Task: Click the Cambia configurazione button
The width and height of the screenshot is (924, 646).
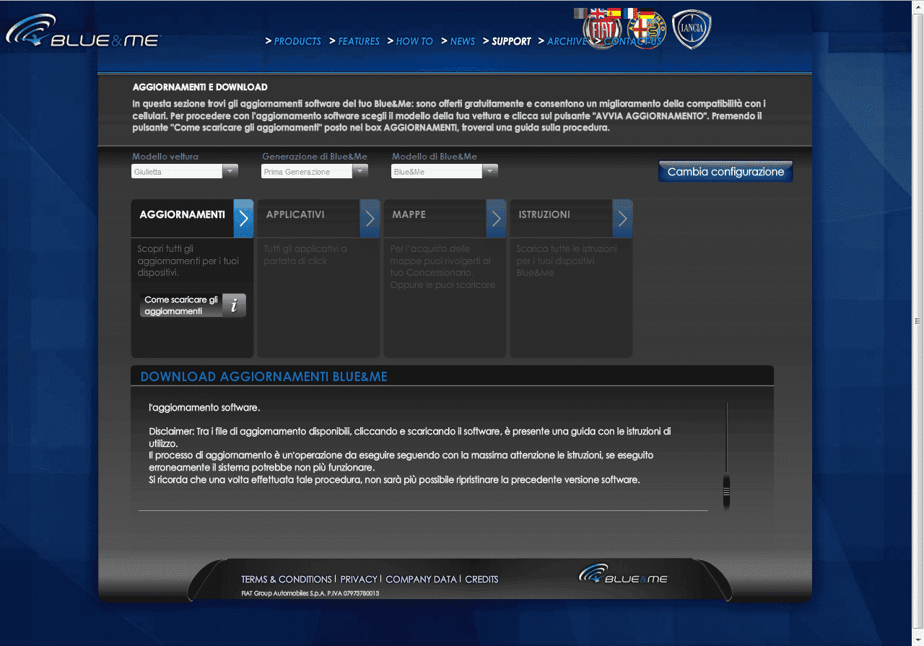Action: click(725, 172)
